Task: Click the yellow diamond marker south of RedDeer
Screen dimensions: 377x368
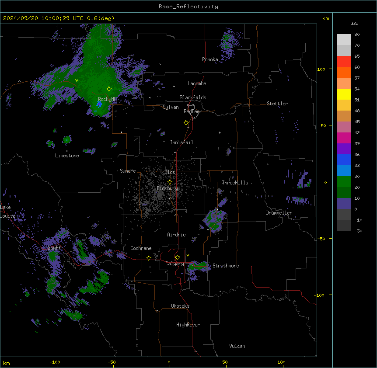Action: pyautogui.click(x=186, y=123)
